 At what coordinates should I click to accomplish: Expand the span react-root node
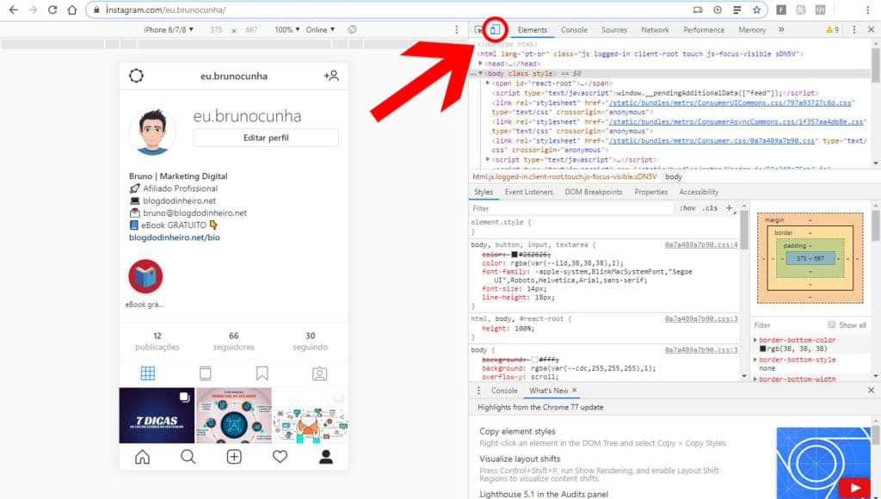click(489, 83)
